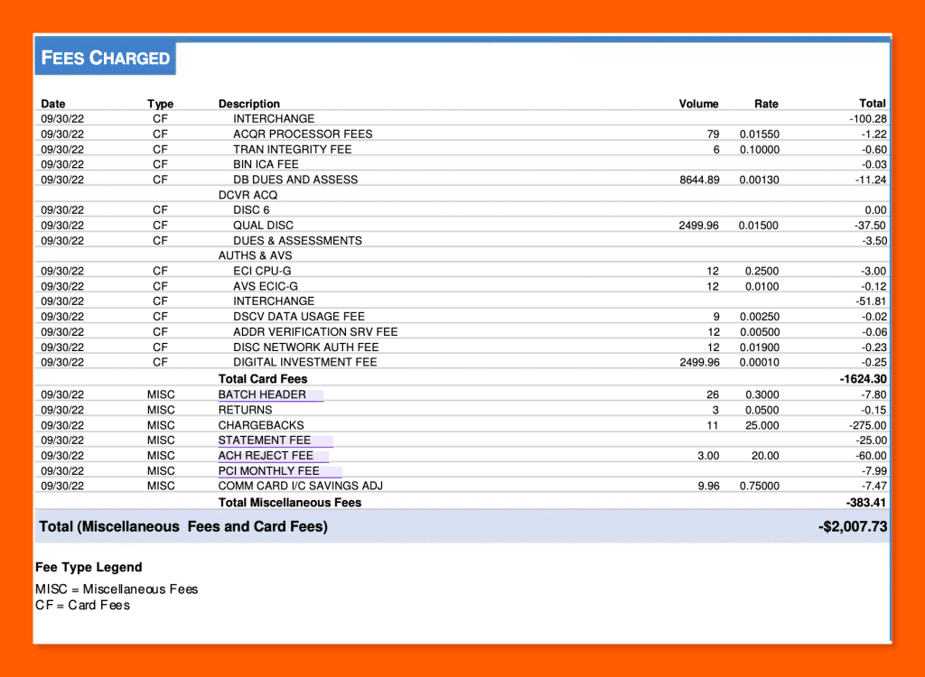Click the Total Miscellaneous Fees label

pyautogui.click(x=290, y=503)
